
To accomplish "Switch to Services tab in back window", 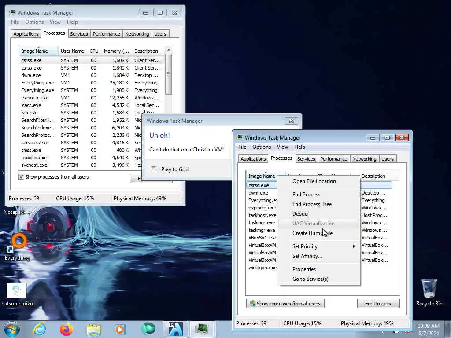I will (x=79, y=34).
